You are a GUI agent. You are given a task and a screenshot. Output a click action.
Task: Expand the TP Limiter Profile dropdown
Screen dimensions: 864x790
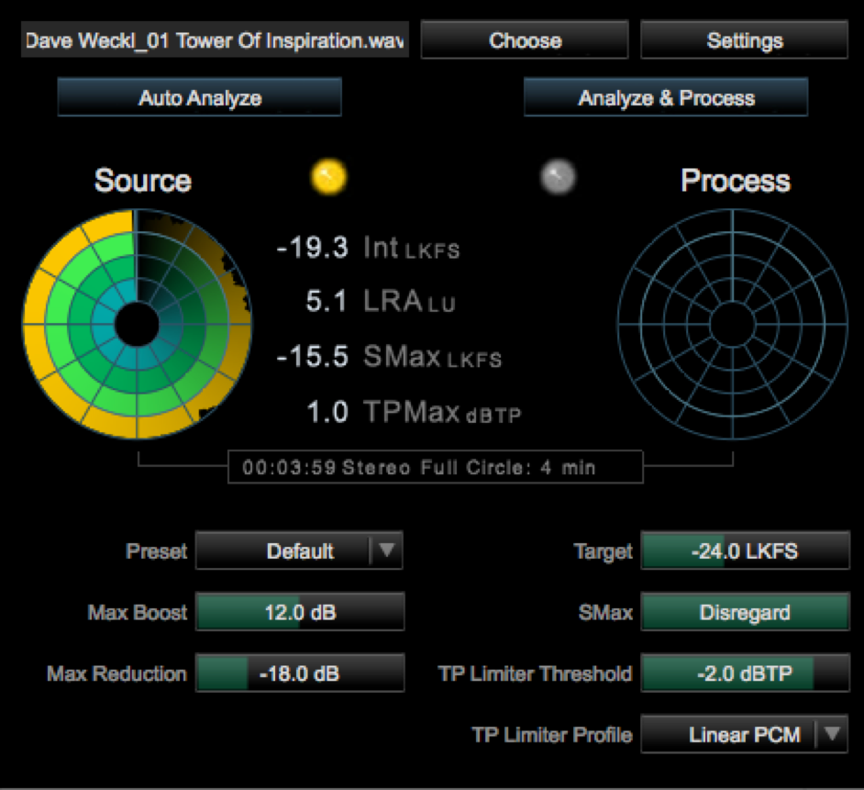click(x=745, y=734)
